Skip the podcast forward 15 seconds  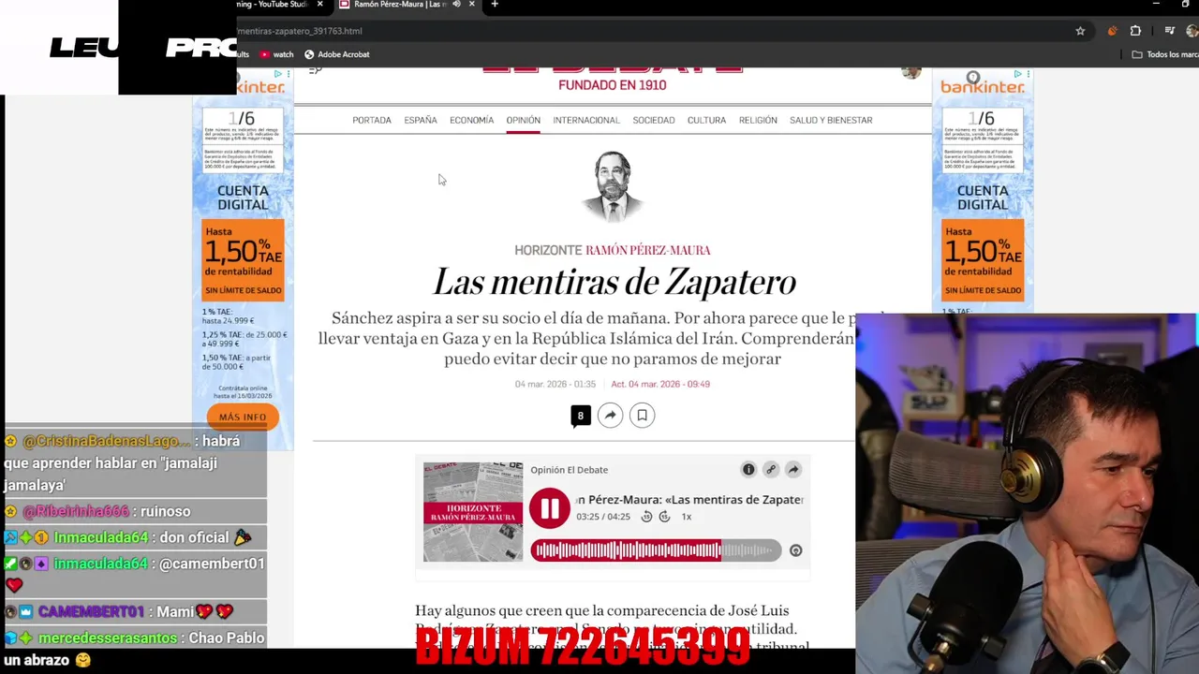pyautogui.click(x=664, y=517)
